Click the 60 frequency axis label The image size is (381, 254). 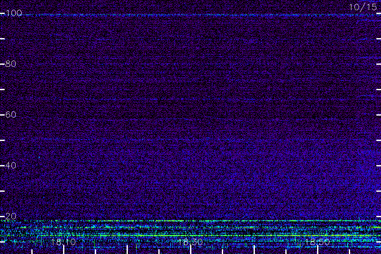[x=11, y=114]
